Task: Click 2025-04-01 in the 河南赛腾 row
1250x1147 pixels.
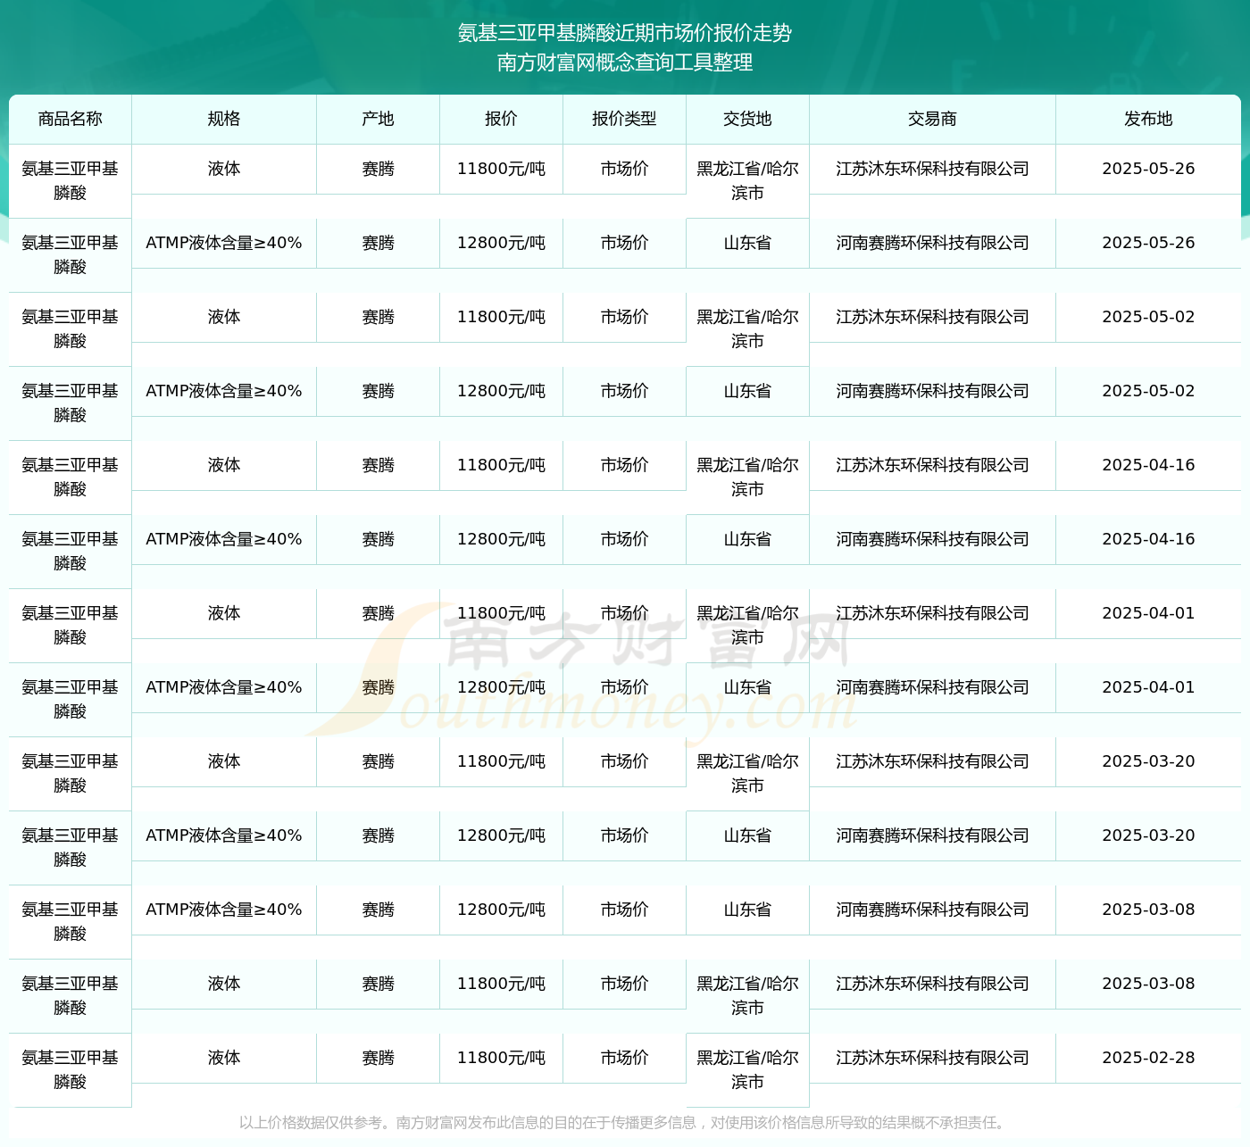Action: pos(1148,687)
